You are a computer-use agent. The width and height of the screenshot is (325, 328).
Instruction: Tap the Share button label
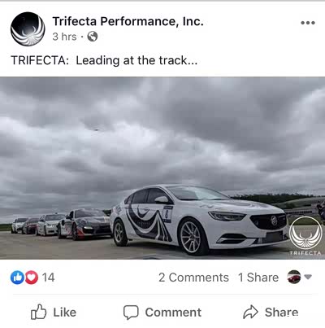[x=282, y=313]
